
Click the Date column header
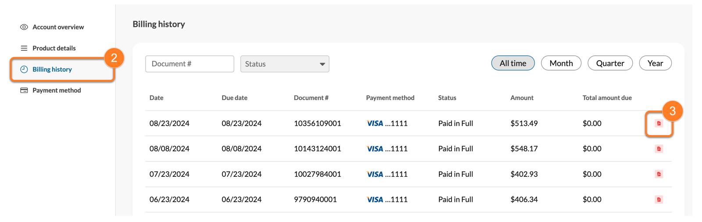(x=156, y=98)
